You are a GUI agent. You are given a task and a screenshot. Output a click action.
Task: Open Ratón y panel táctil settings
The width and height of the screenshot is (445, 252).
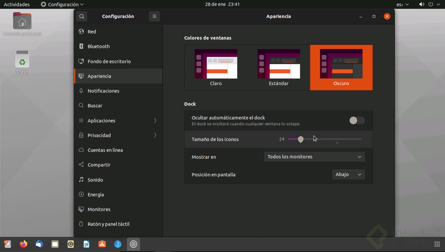118,224
